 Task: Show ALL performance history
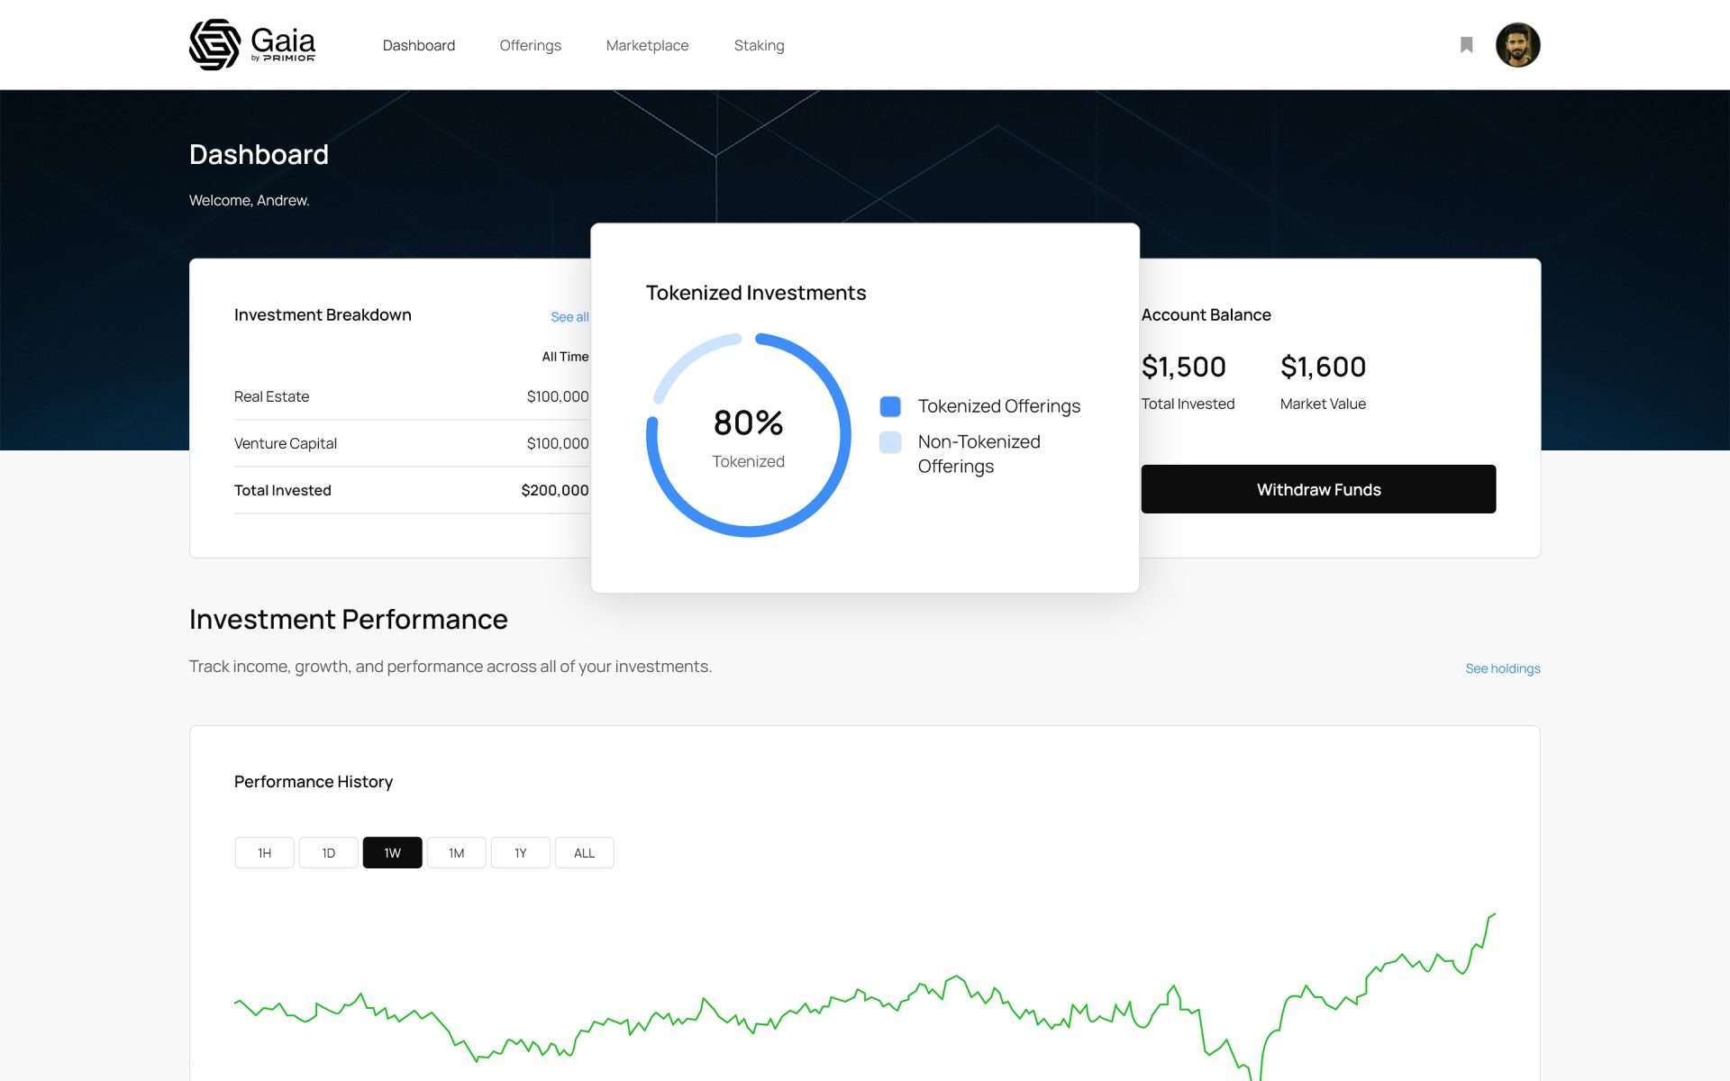(x=584, y=853)
